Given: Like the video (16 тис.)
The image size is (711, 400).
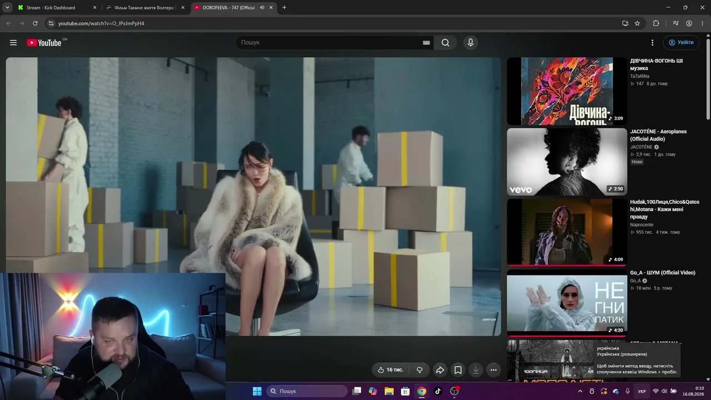Looking at the screenshot, I should [x=390, y=370].
